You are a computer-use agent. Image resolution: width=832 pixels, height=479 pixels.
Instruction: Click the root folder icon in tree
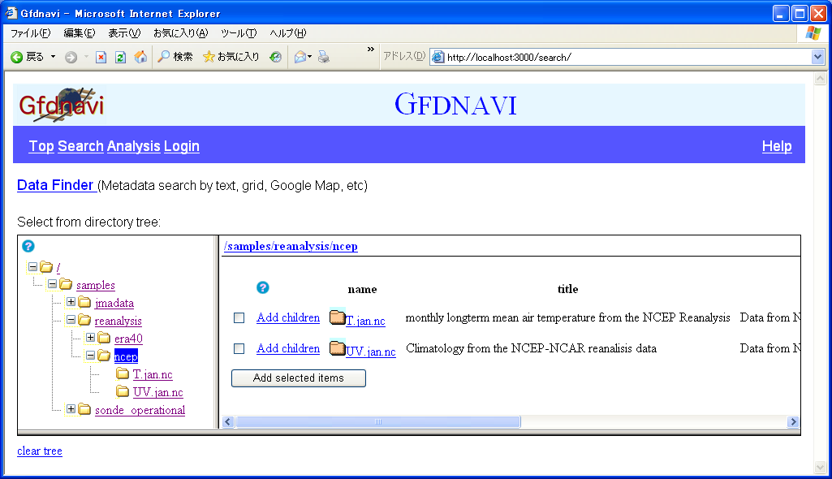47,267
